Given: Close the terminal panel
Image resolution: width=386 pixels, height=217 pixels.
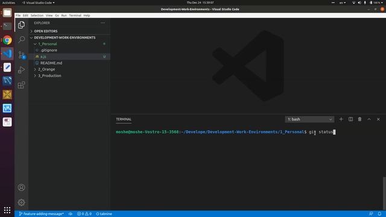Looking at the screenshot, I should [x=378, y=119].
